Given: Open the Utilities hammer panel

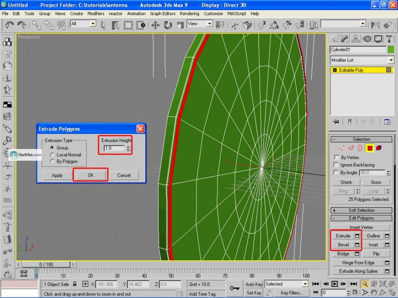Looking at the screenshot, I should coord(389,39).
